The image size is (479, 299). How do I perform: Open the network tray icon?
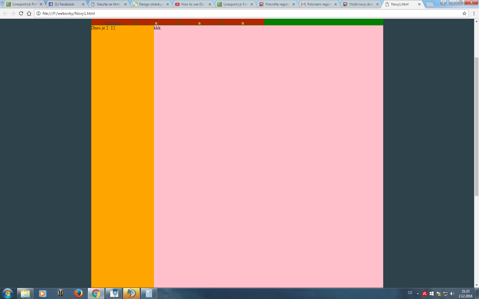pos(445,294)
